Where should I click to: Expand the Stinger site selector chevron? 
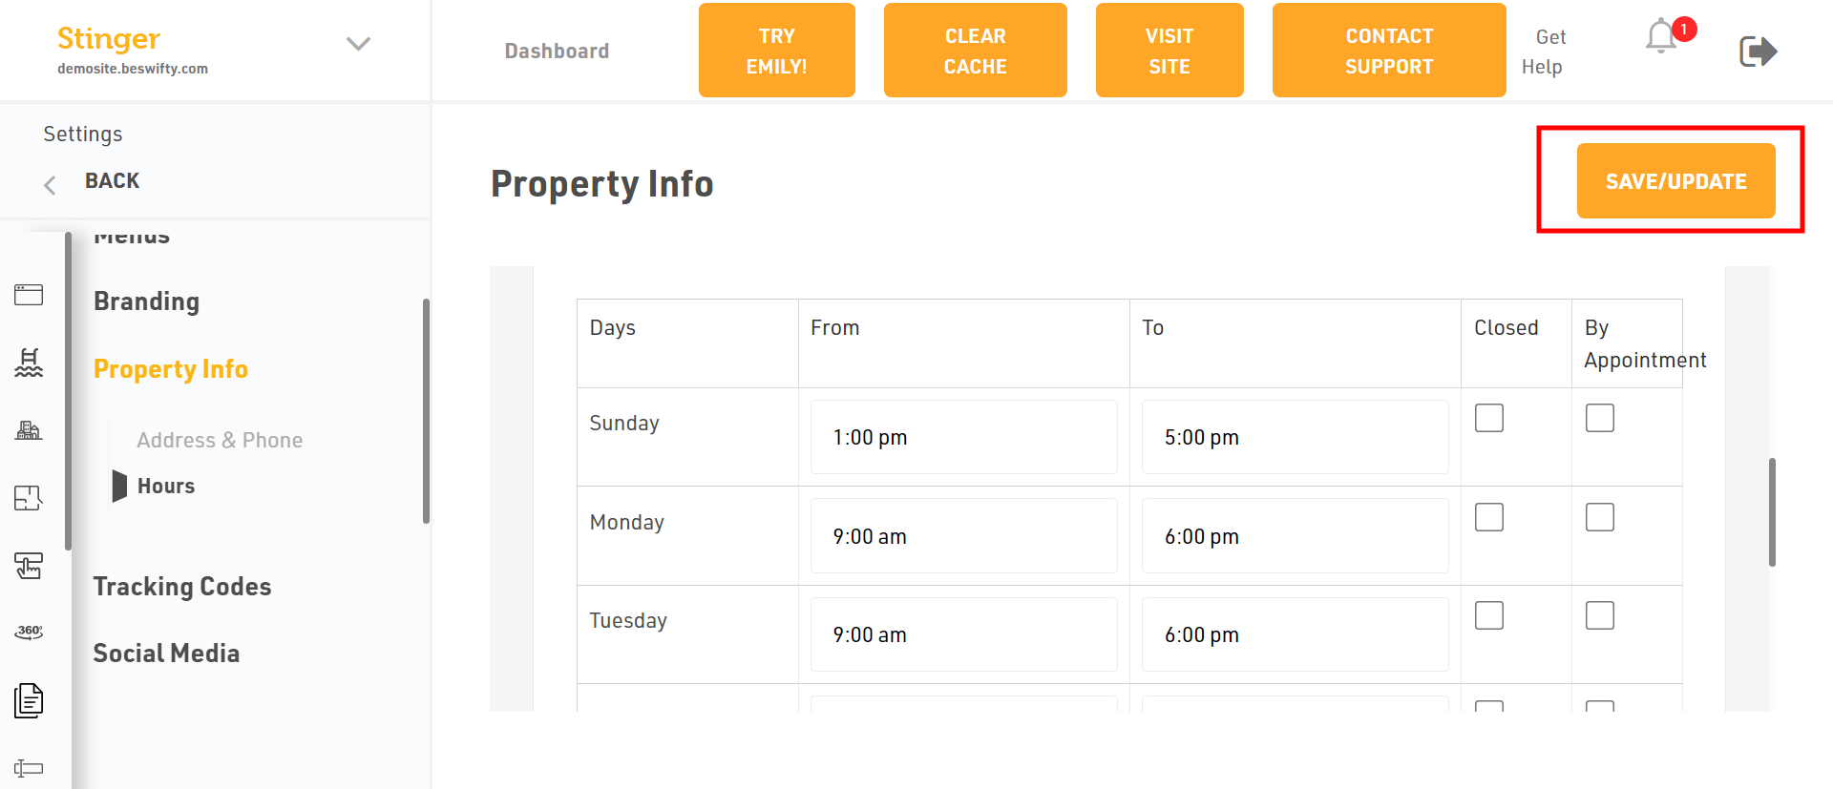tap(358, 44)
